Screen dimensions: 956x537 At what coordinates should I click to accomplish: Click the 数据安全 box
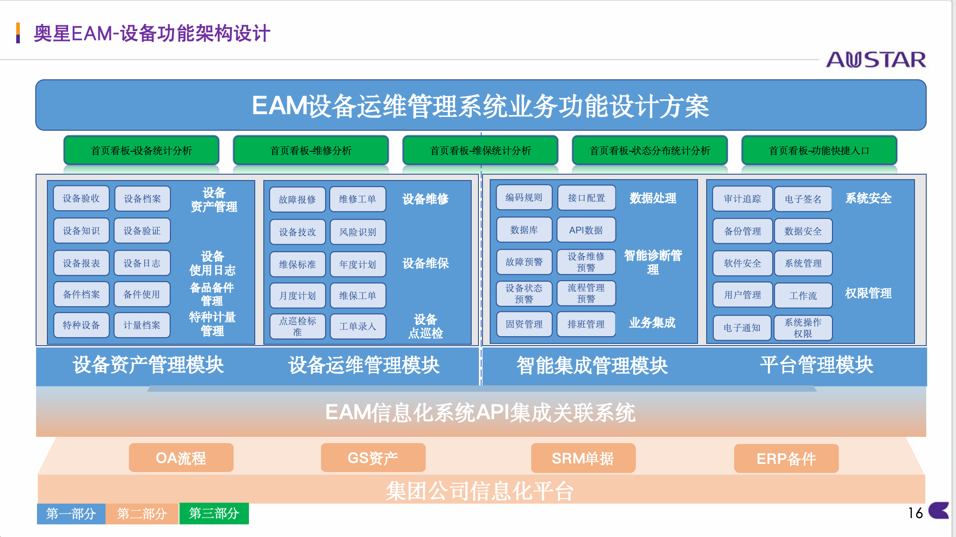point(803,231)
